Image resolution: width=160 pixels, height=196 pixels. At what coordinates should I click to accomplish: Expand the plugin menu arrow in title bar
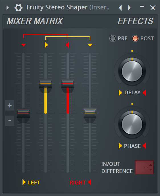[8, 8]
